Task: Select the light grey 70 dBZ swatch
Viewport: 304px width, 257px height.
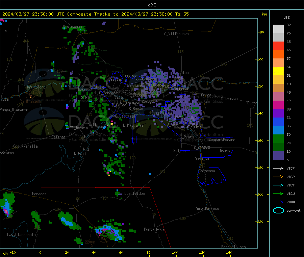Action: (278, 29)
